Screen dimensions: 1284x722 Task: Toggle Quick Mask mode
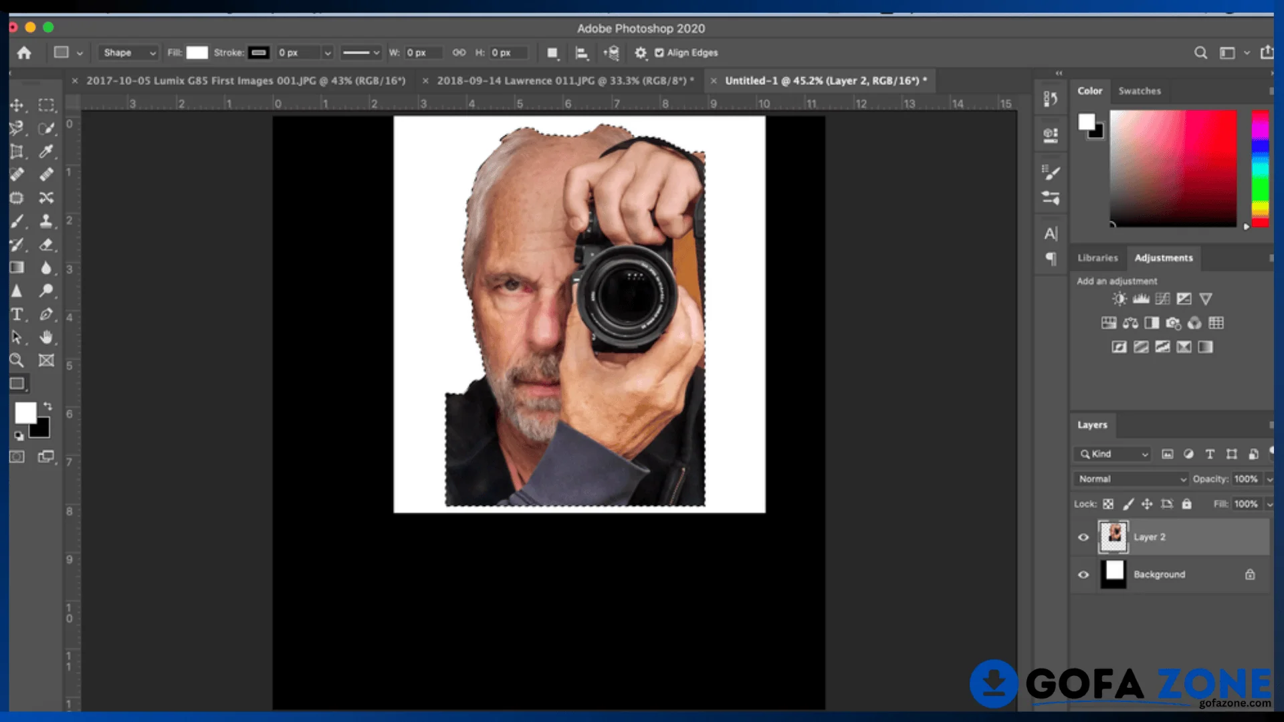[17, 457]
